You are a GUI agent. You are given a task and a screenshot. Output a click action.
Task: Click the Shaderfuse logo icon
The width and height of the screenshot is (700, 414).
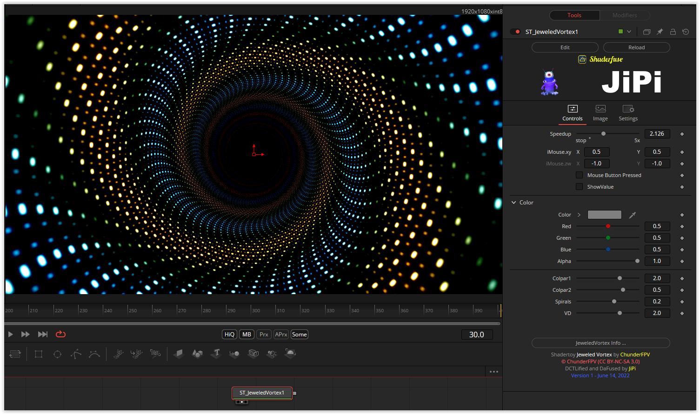pos(582,59)
